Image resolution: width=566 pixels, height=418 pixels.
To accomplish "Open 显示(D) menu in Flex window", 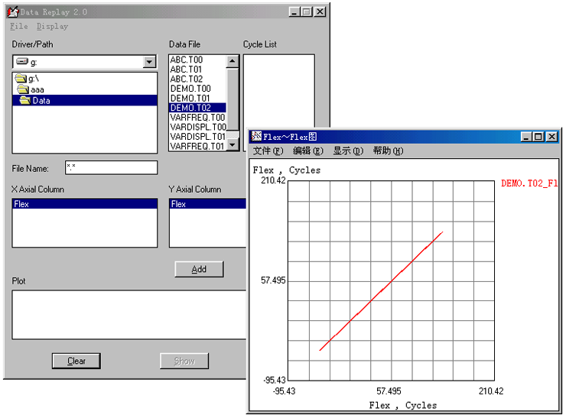I will [x=348, y=151].
